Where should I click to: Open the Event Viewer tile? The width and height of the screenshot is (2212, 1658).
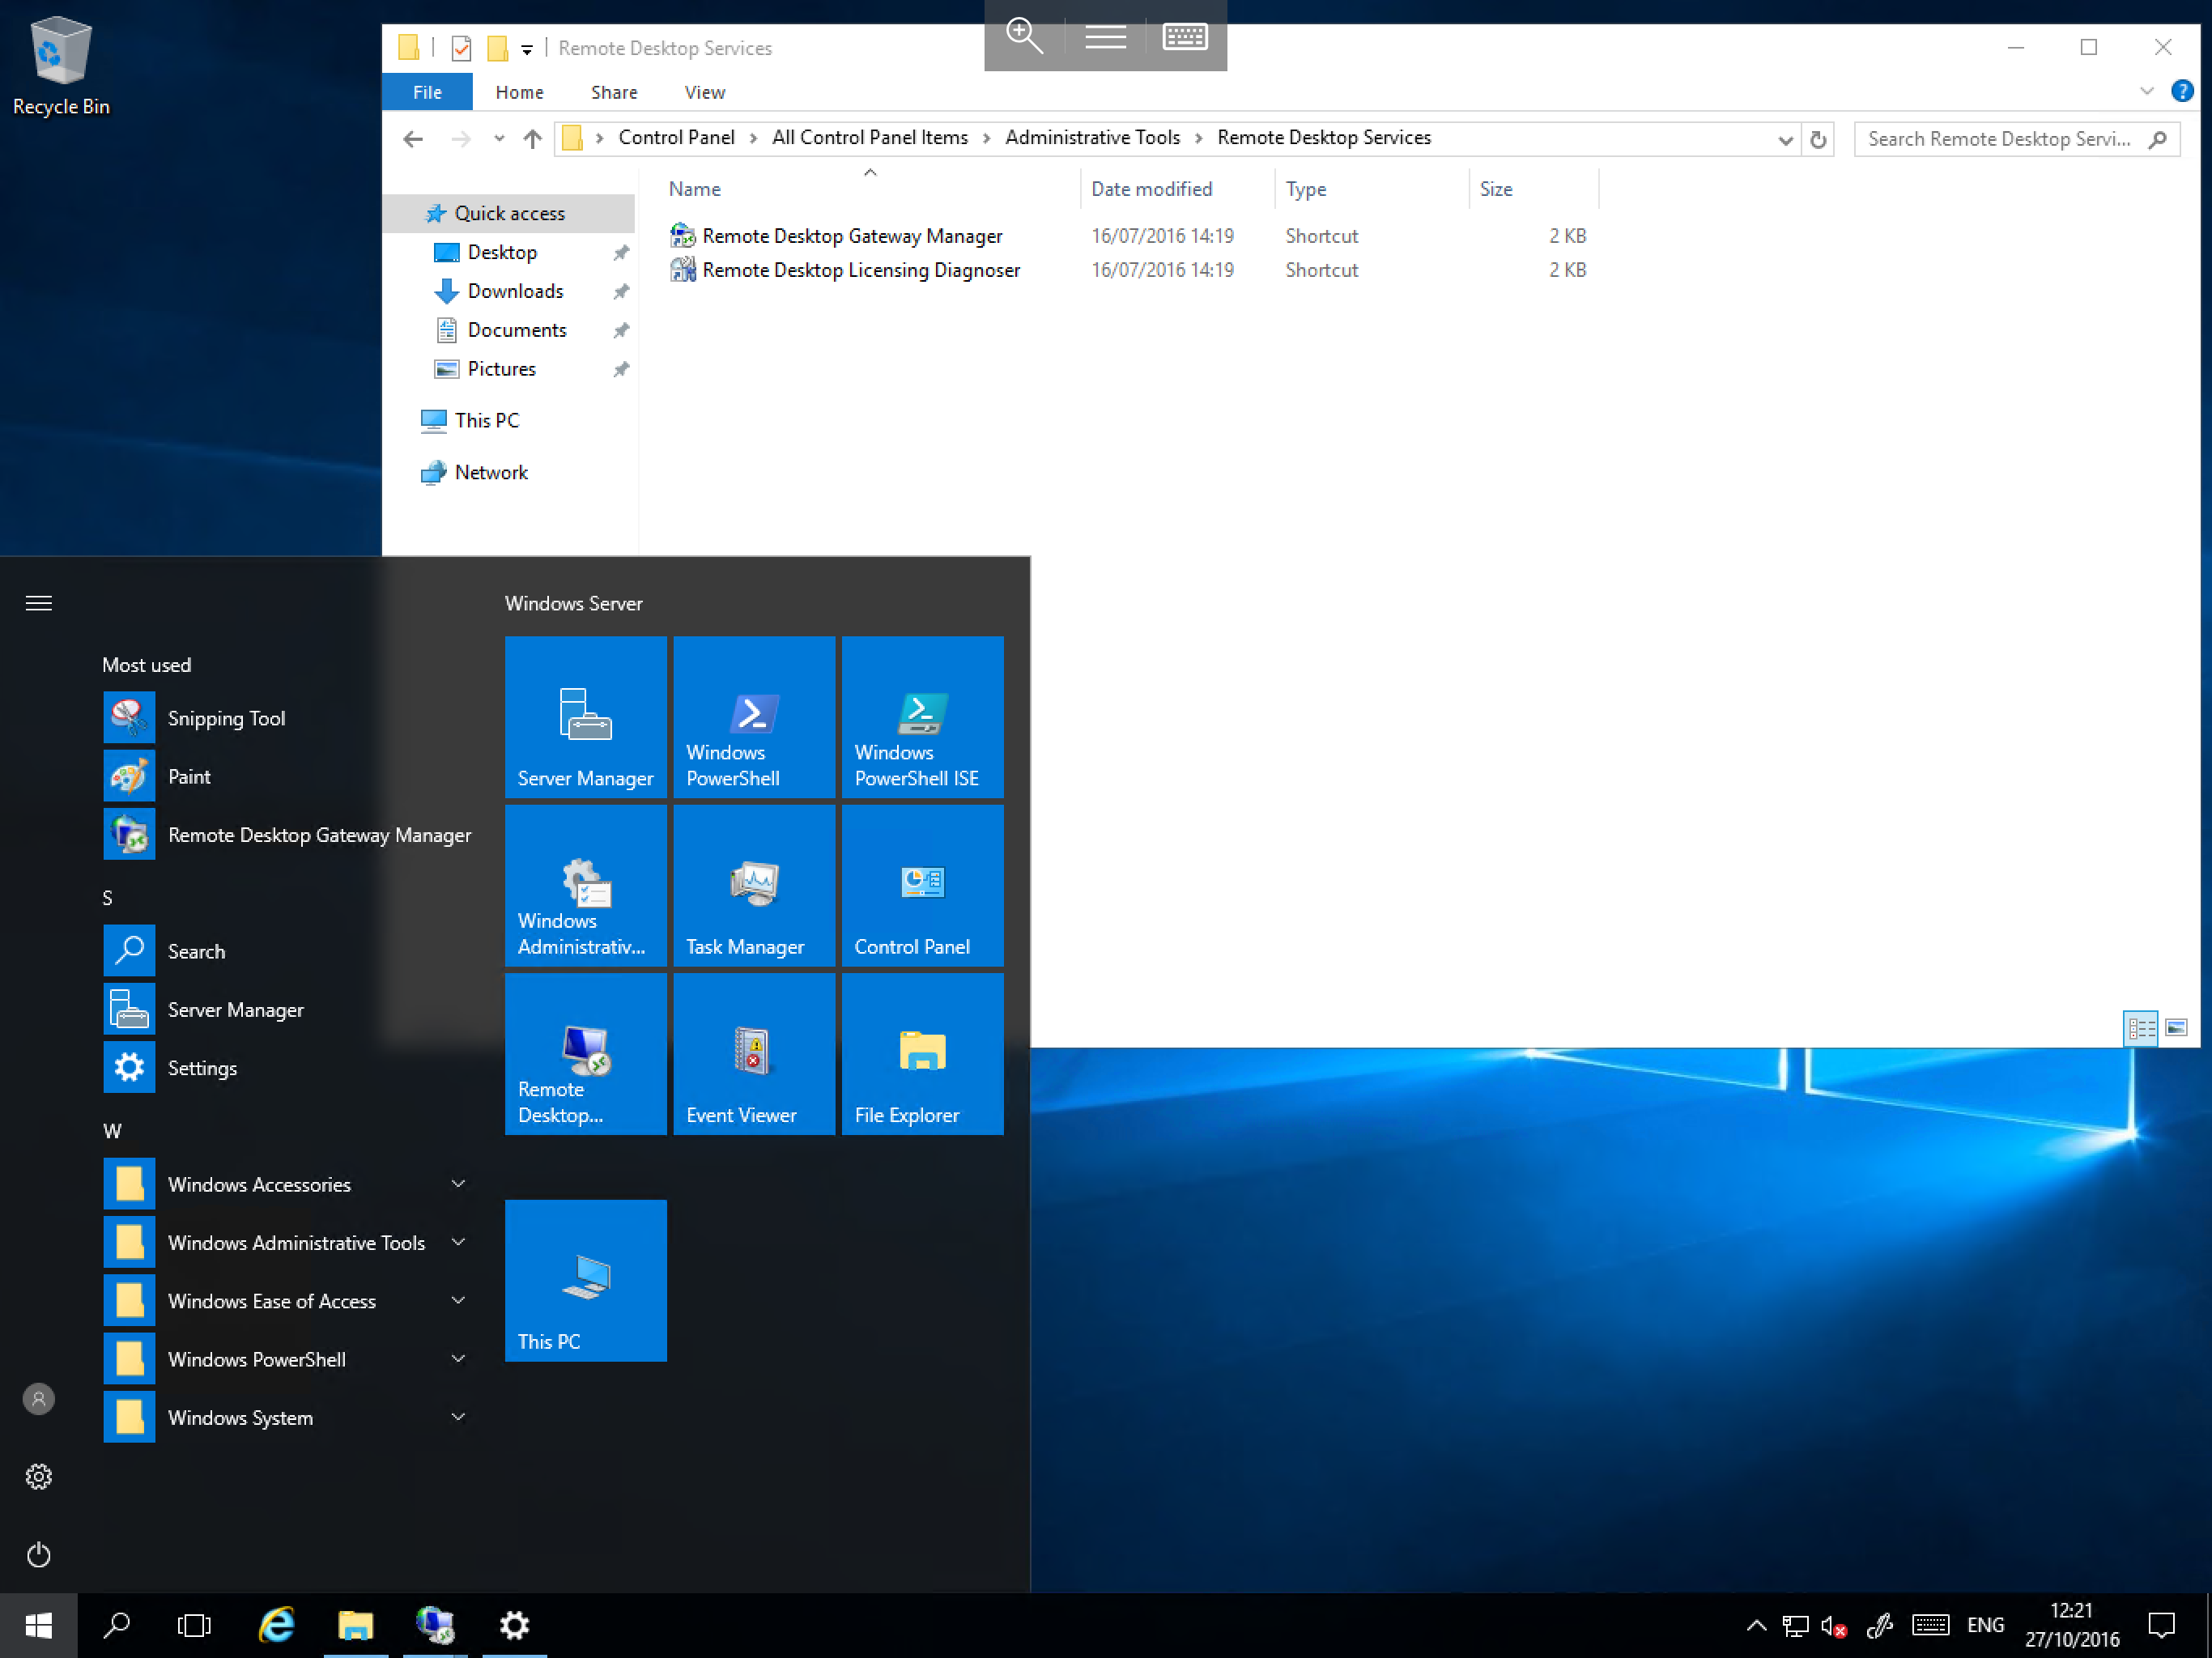[x=754, y=1053]
